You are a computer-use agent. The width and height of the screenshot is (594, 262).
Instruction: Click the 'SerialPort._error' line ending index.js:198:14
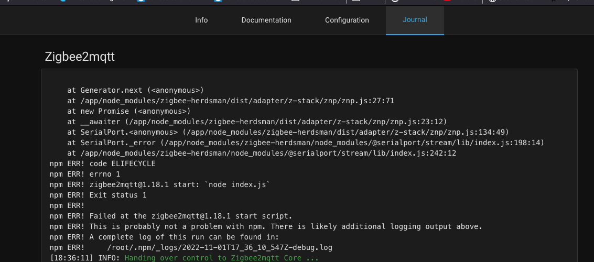pyautogui.click(x=306, y=143)
